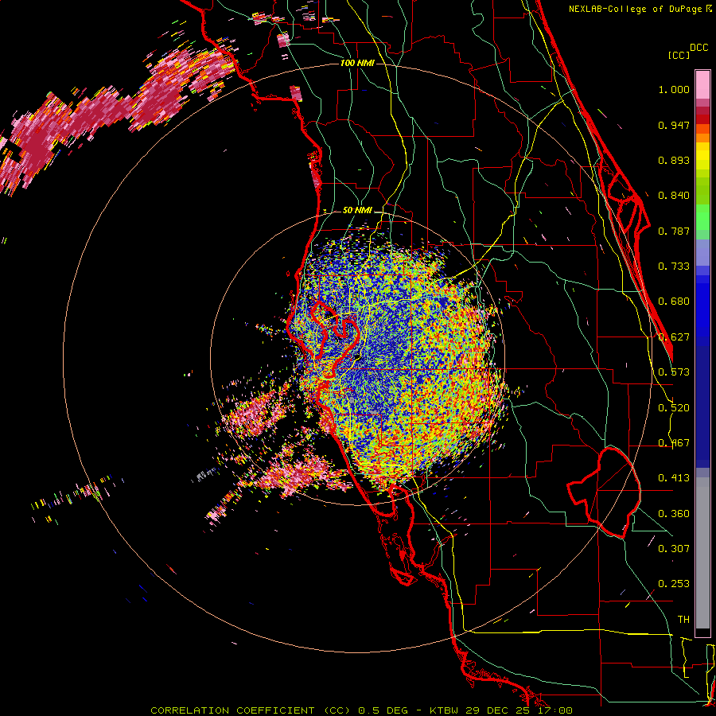Click the 1.000 color scale value

674,89
